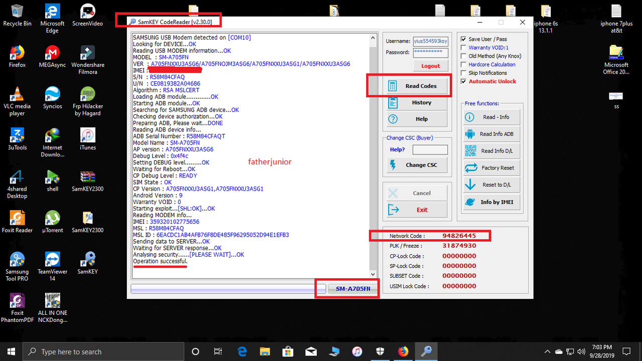Open the Windows Start menu

(x=12, y=351)
